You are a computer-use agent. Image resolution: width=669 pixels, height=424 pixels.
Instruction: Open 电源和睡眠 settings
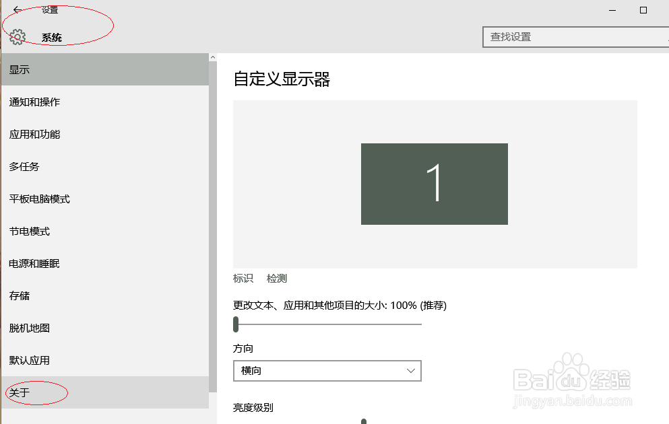(x=105, y=264)
